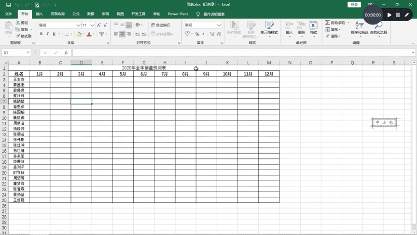Click the 登录 sign-in button

[x=354, y=4]
